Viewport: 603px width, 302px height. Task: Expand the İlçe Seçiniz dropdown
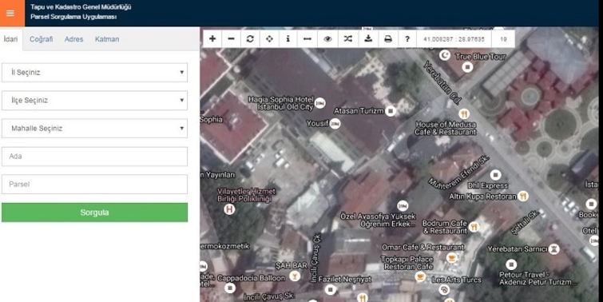[x=94, y=101]
